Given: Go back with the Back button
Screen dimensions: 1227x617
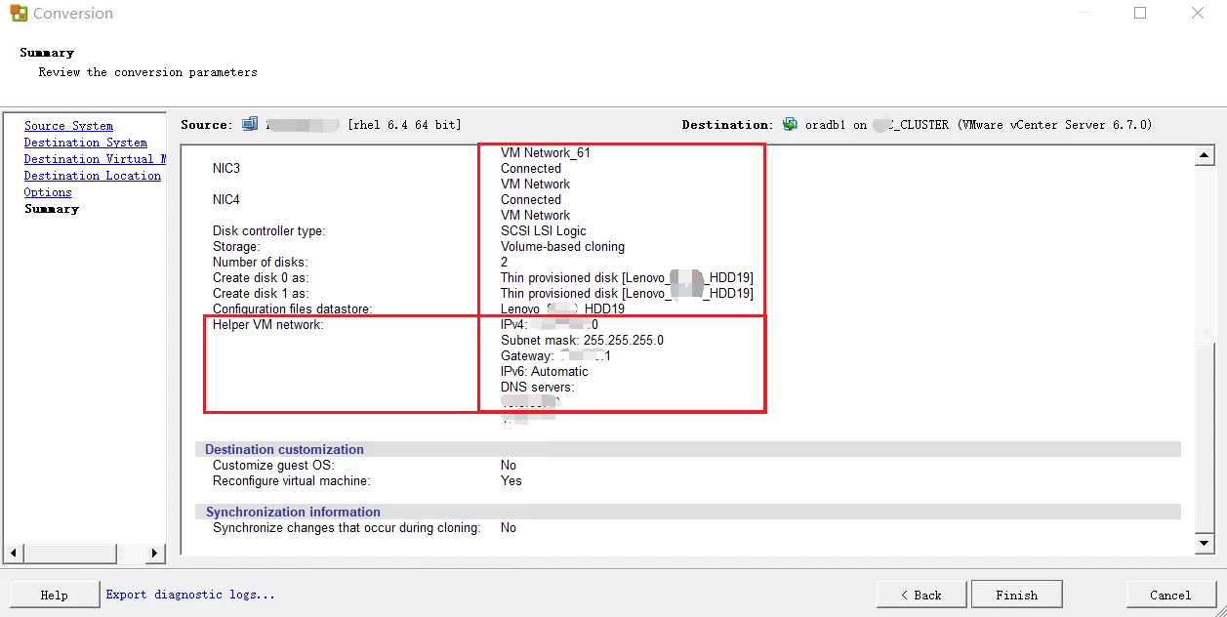Looking at the screenshot, I should pos(920,595).
